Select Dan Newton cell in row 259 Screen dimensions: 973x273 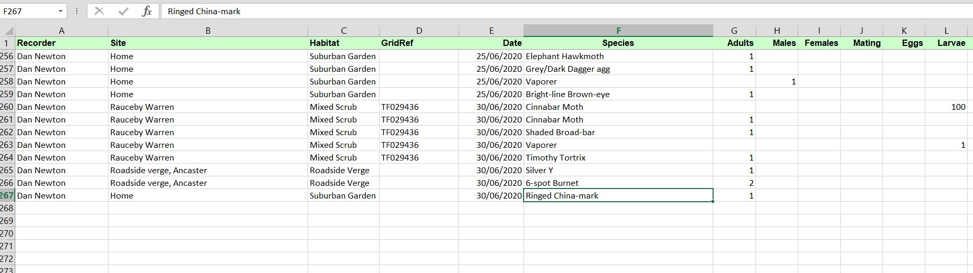point(61,94)
